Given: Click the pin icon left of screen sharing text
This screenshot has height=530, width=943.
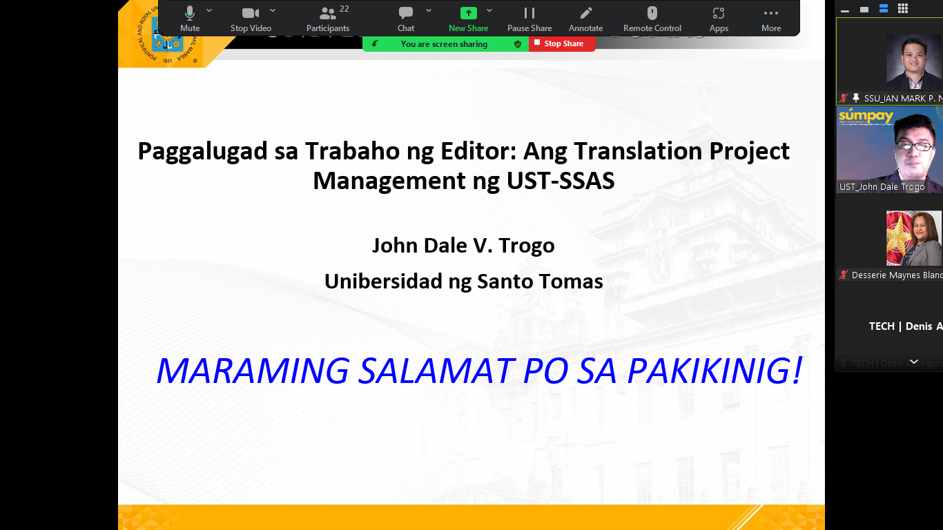Looking at the screenshot, I should click(374, 44).
